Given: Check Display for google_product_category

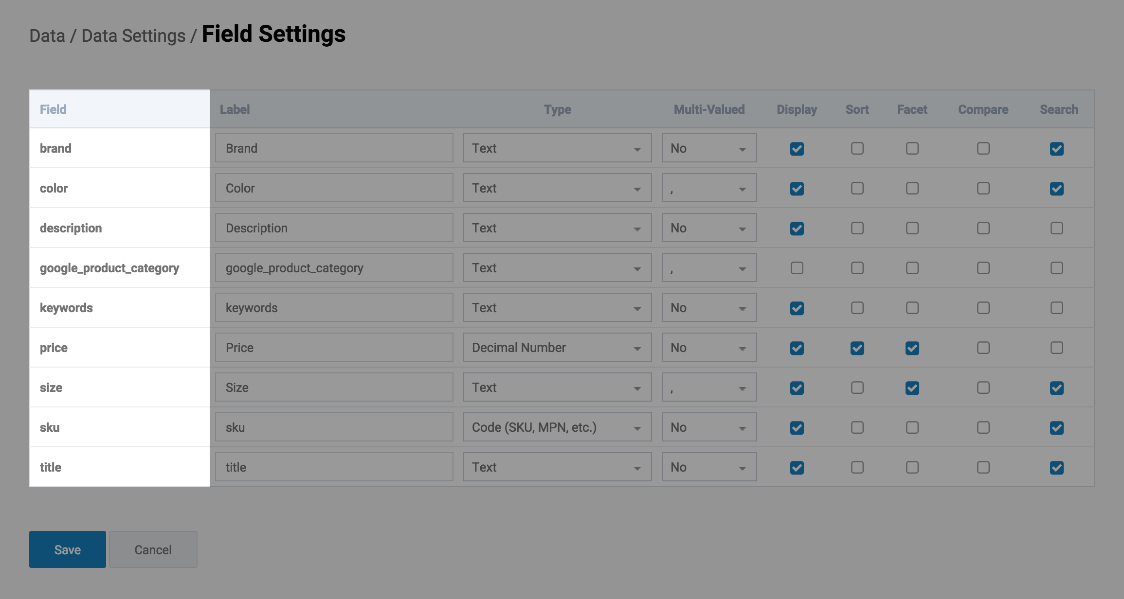Looking at the screenshot, I should pos(797,268).
